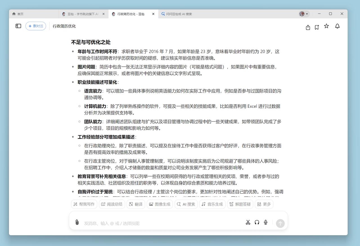Screen dimensions: 360x246
Task: Select the 帮我写作 skill button
Action: 84,204
